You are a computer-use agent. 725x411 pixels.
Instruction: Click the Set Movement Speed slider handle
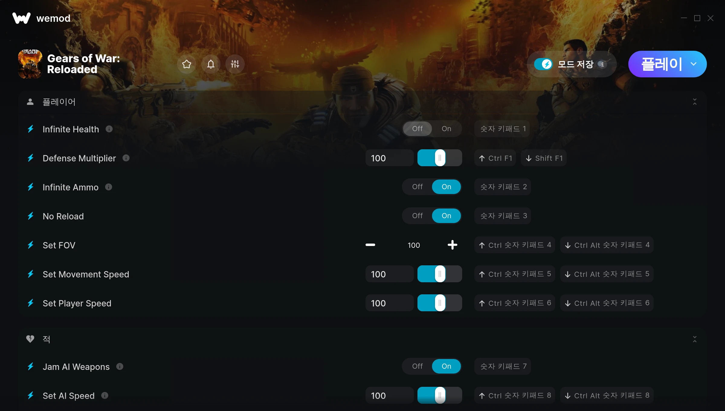click(440, 274)
